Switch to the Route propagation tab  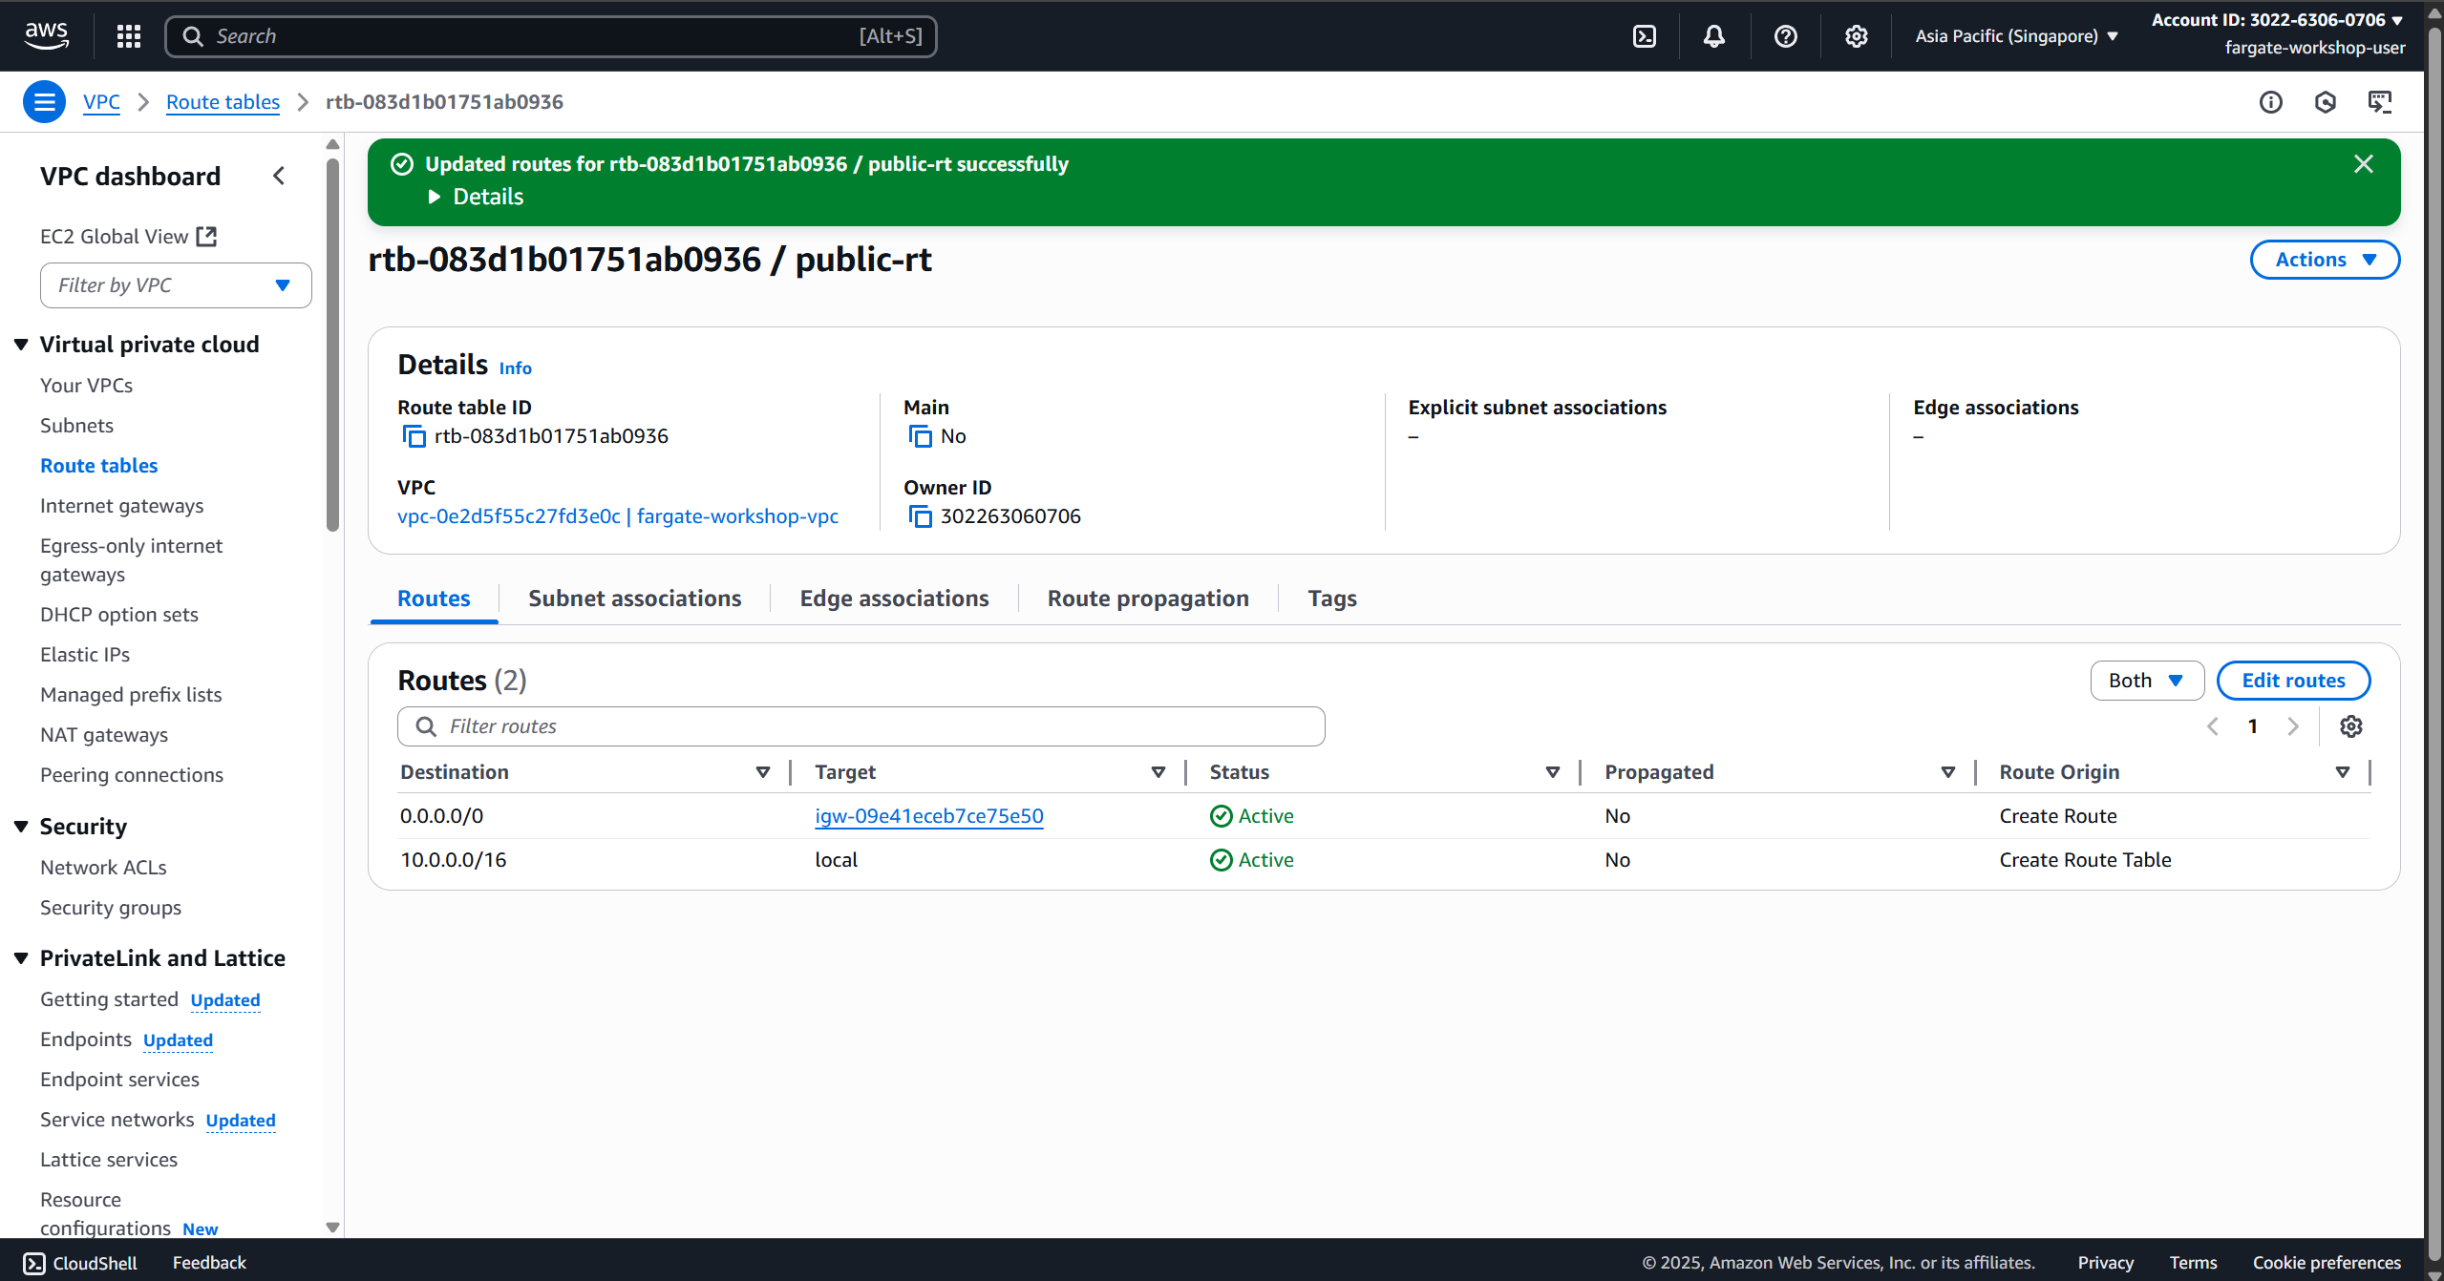(1148, 598)
